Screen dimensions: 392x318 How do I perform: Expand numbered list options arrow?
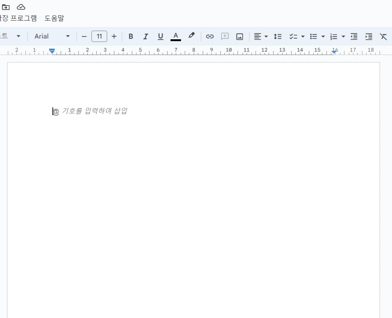click(x=343, y=36)
